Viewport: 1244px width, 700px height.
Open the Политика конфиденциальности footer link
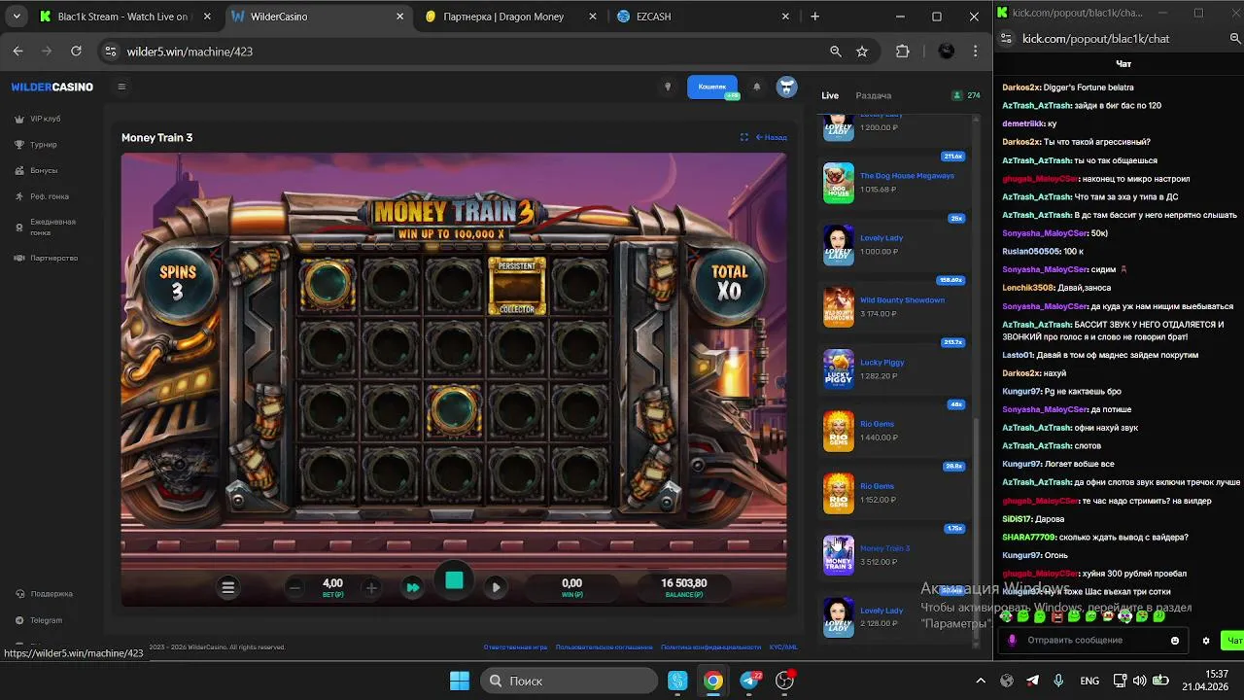[710, 647]
